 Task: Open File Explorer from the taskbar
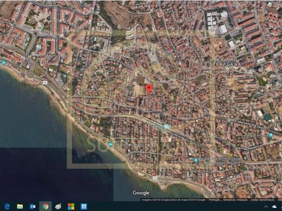pyautogui.click(x=20, y=206)
